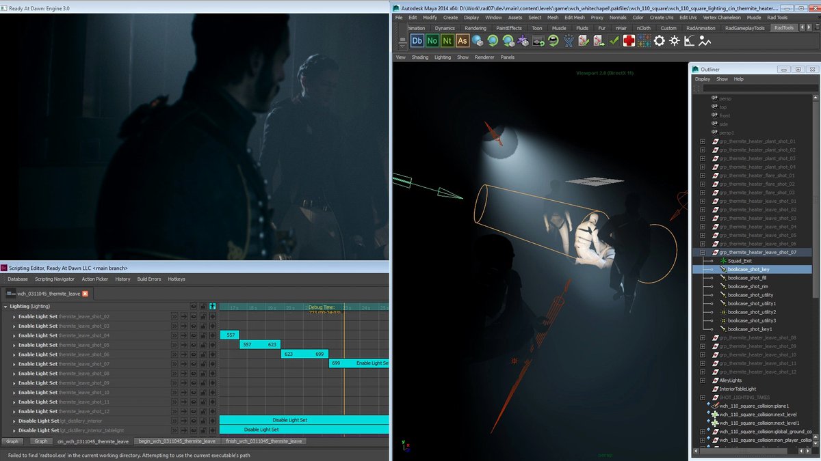
Task: Expand grp_thermite_heater_plant_shot_01 in Outliner
Action: pos(702,141)
